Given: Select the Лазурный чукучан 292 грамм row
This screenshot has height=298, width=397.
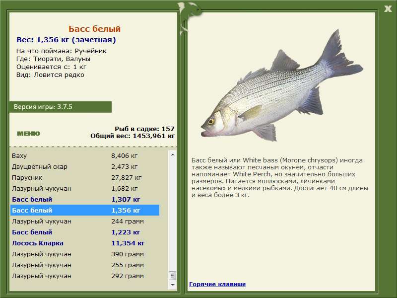Looking at the screenshot, I should point(85,276).
